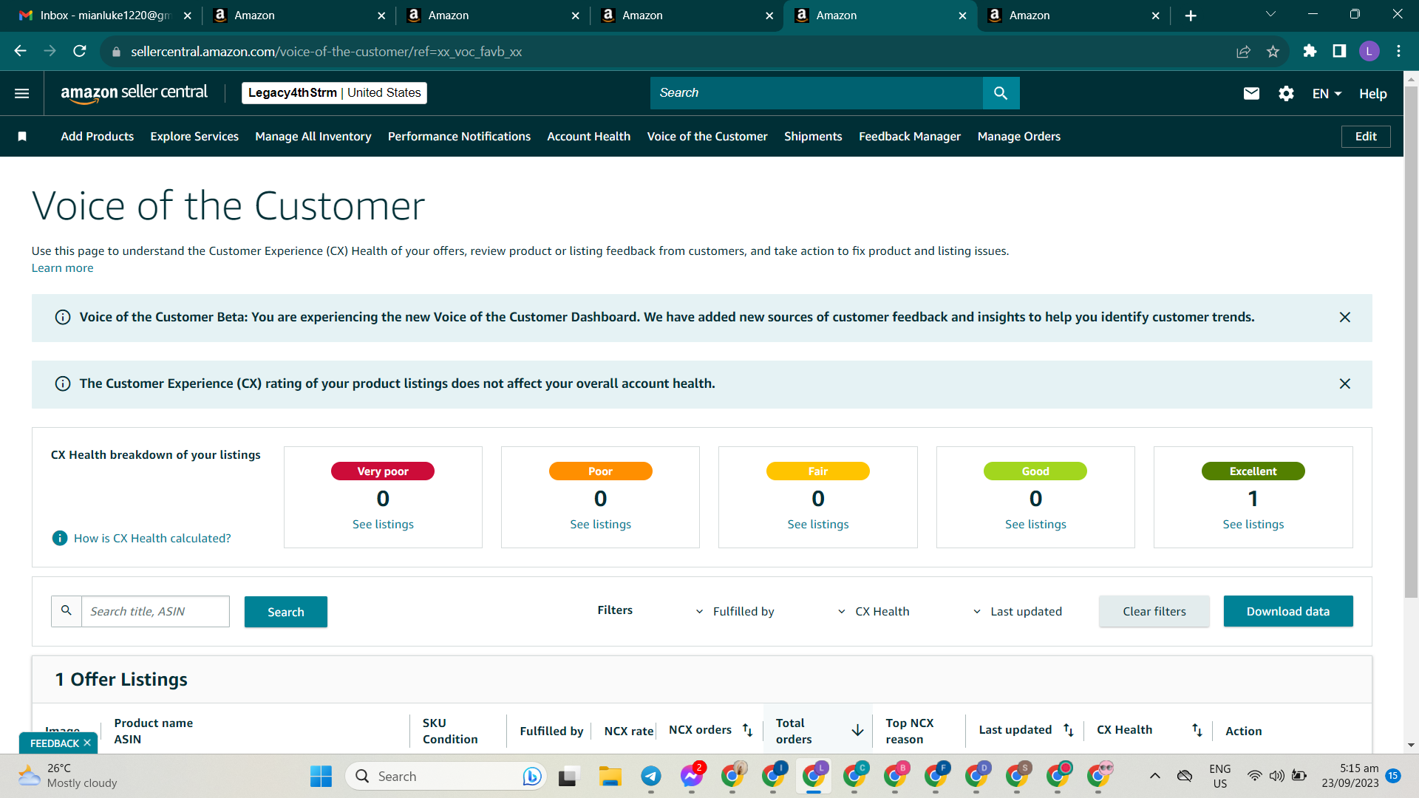This screenshot has height=798, width=1419.
Task: Bookmark this page with the star icon
Action: 1273,51
